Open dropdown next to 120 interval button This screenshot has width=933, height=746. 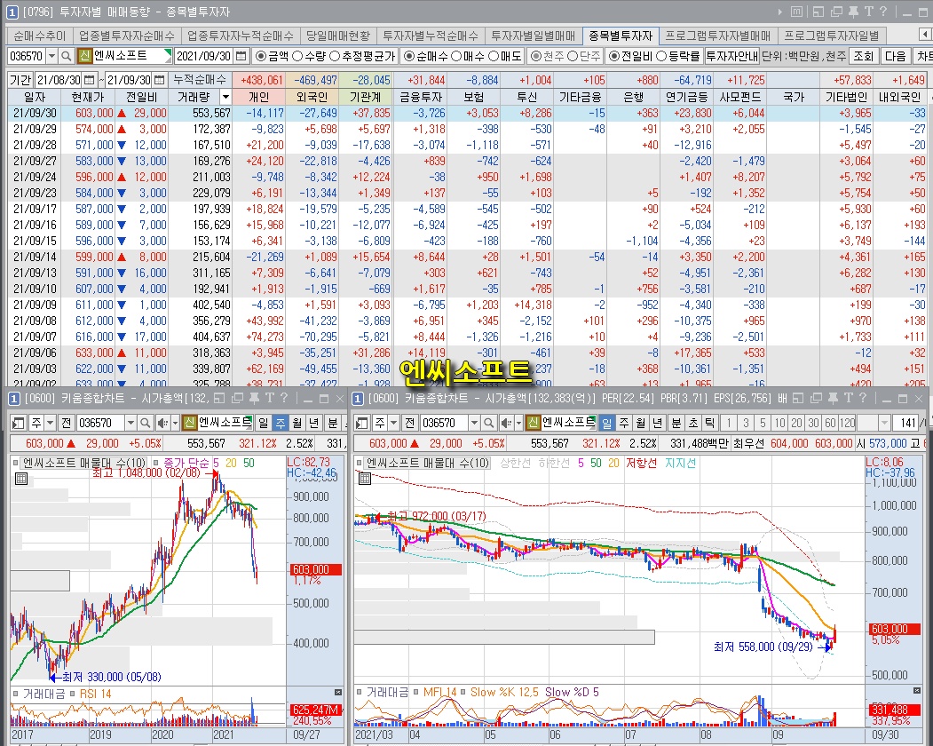click(884, 423)
